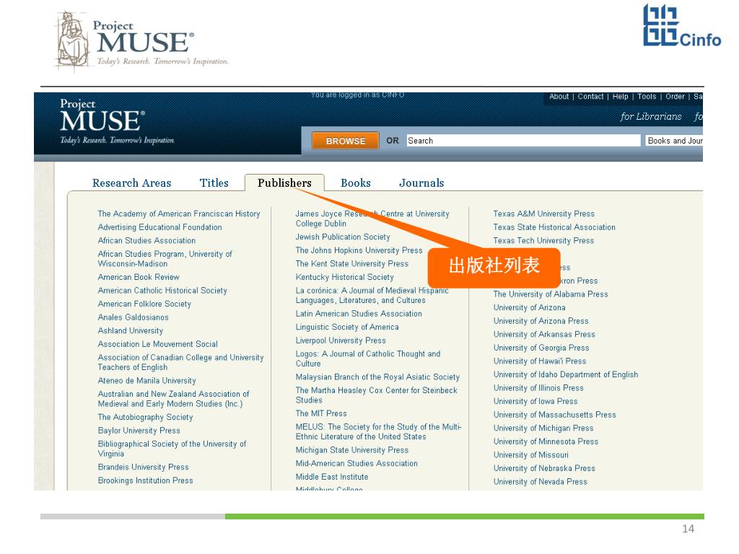Open University of Iowa Press link
739x554 pixels.
[535, 402]
